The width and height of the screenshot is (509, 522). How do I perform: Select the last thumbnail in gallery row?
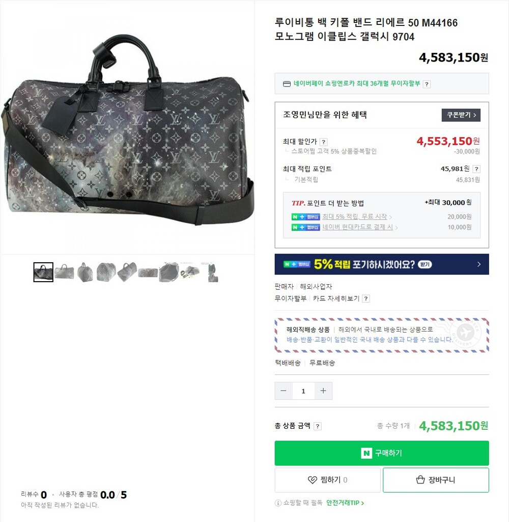pyautogui.click(x=211, y=272)
